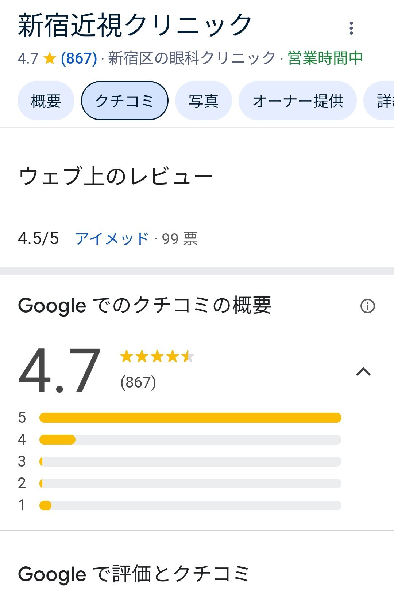Tap the yellow star next to 4.7
394x593 pixels.
click(x=49, y=58)
